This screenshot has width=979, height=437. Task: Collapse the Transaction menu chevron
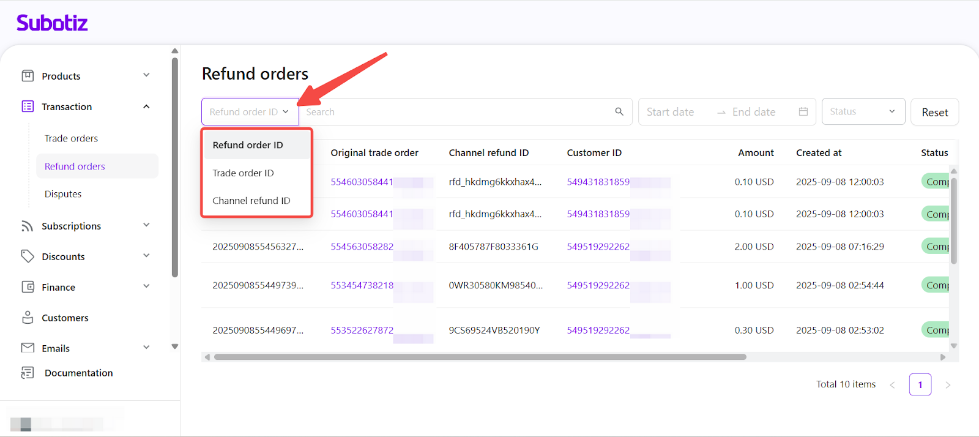tap(146, 106)
